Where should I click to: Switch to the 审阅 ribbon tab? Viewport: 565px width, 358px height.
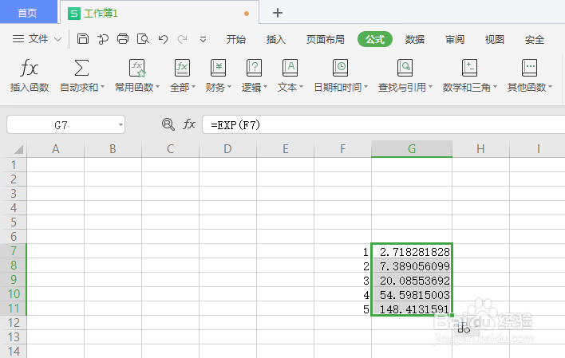455,39
